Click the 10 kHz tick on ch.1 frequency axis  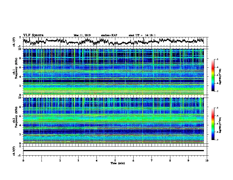[x=20, y=49]
